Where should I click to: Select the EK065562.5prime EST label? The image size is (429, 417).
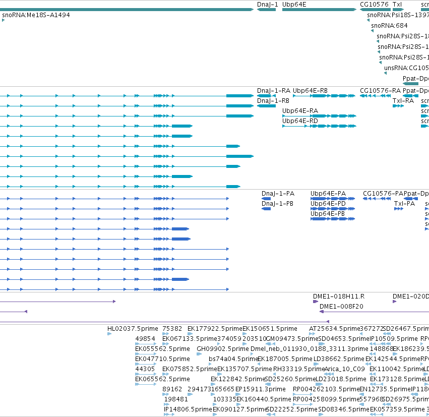162,379
